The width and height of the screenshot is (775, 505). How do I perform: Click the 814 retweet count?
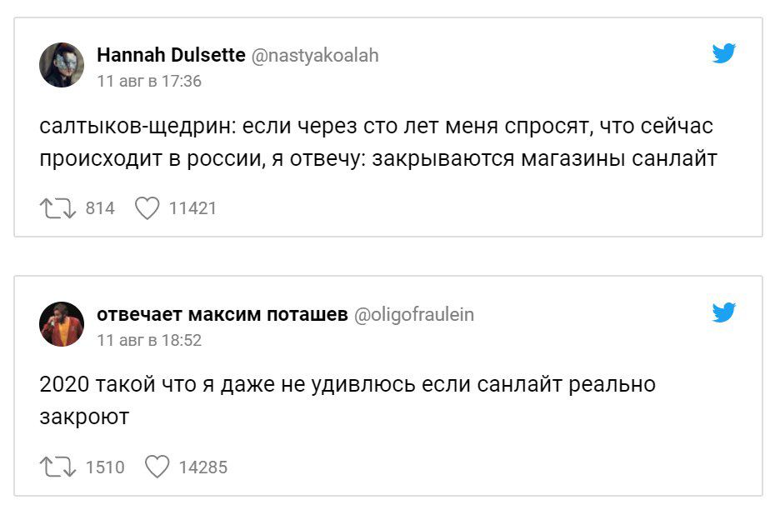(x=100, y=208)
